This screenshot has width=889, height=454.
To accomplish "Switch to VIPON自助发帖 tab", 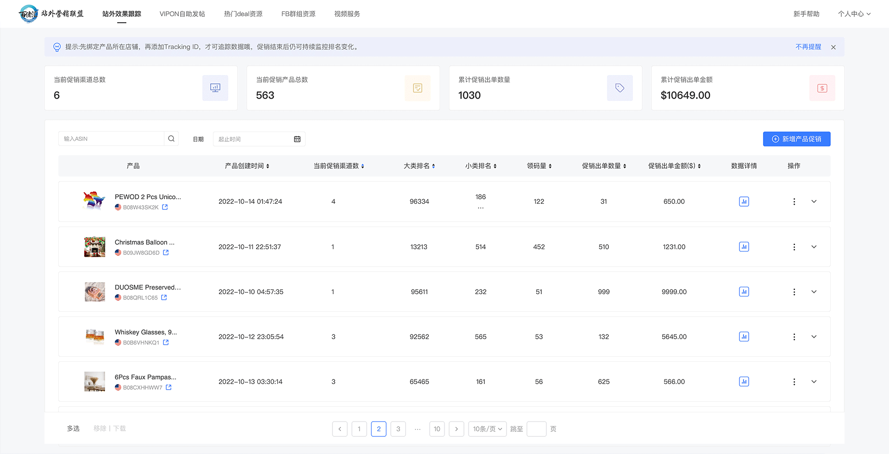I will [182, 14].
